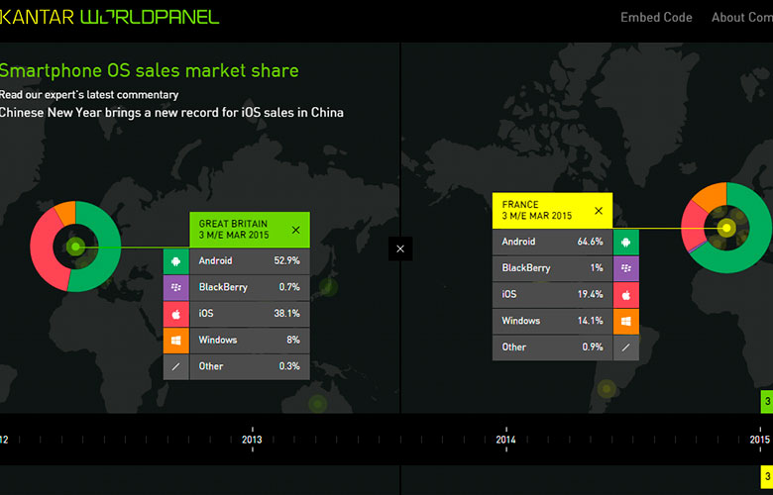The image size is (773, 495).
Task: Click Android icon in Great Britain panel
Action: click(176, 261)
